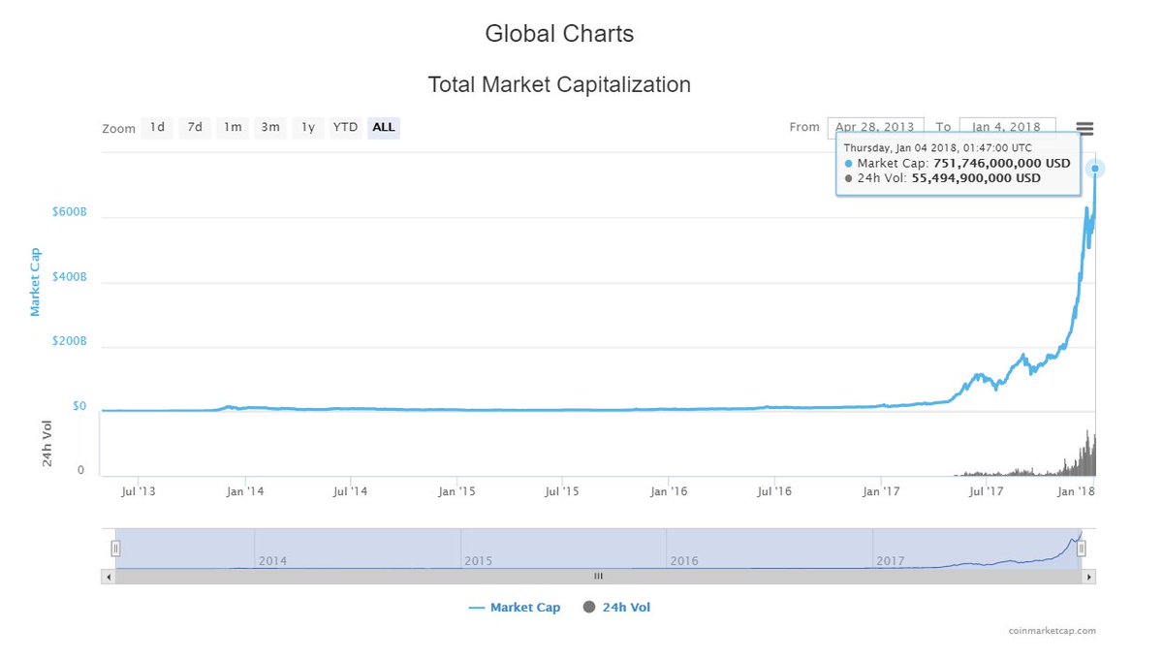Viewport: 1163px width, 658px height.
Task: Click the Jul '17 axis label
Action: coord(986,491)
